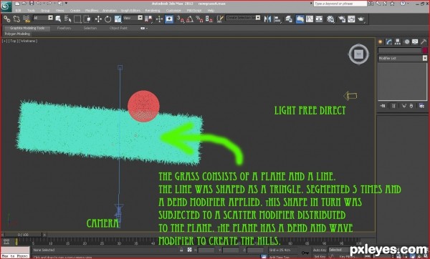The width and height of the screenshot is (430, 259).
Task: Switch to the Freeform ribbon tab
Action: point(64,28)
